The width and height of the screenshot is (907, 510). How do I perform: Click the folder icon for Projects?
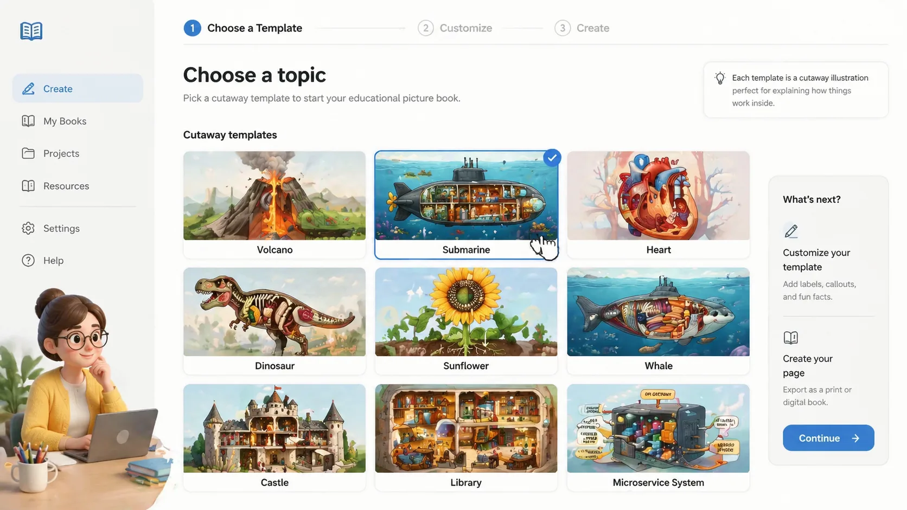(x=28, y=153)
